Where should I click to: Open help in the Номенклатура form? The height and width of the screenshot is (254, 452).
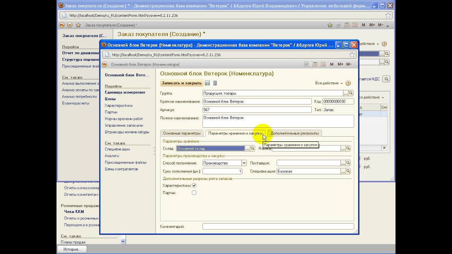coord(348,83)
